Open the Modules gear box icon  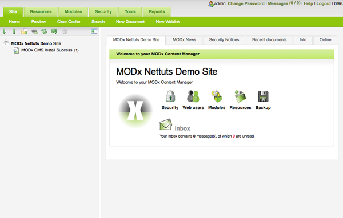[x=217, y=96]
